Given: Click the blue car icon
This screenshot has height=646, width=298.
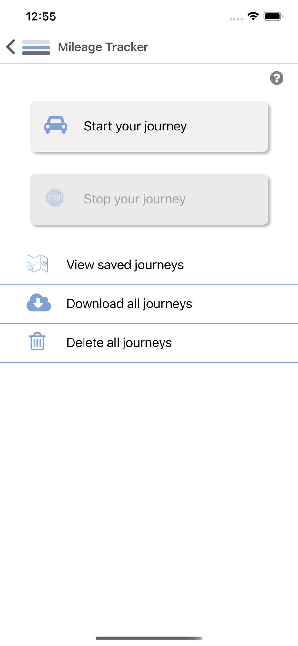Looking at the screenshot, I should 56,125.
